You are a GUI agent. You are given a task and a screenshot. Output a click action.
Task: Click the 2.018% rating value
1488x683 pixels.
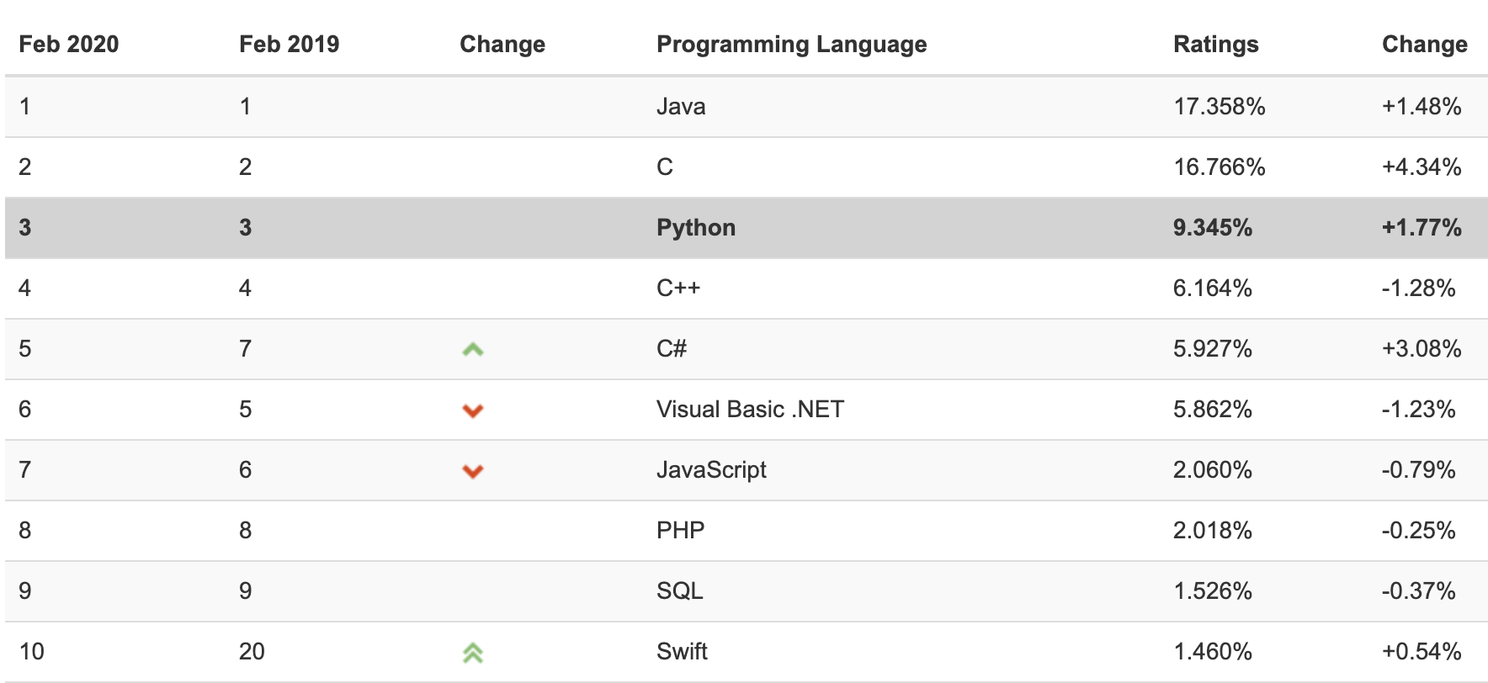1213,531
